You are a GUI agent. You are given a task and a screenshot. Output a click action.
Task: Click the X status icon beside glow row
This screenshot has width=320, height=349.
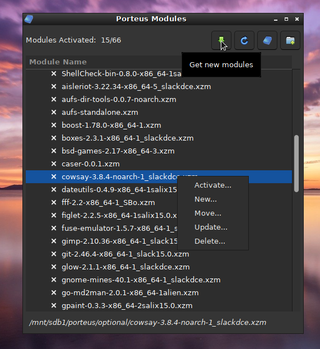(54, 267)
